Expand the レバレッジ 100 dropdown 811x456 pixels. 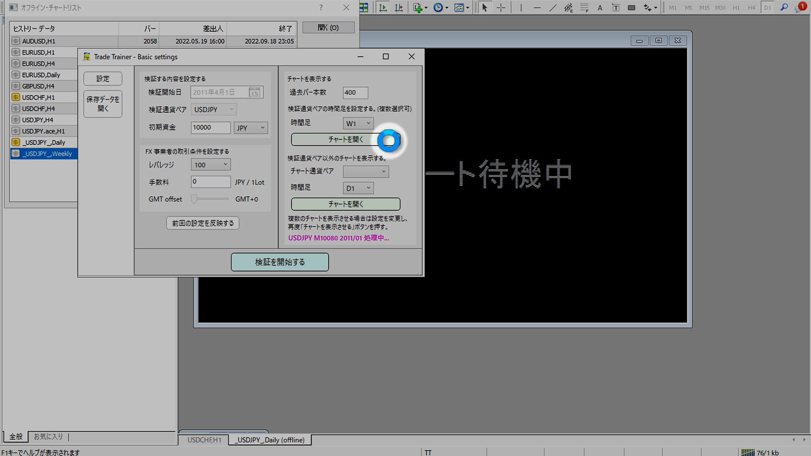[x=211, y=165]
